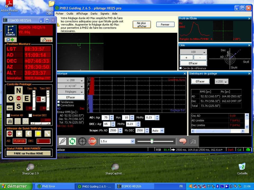Viewport: 254px width, 190px height.
Task: Slew north with EQMOD N button
Action: [x=19, y=91]
